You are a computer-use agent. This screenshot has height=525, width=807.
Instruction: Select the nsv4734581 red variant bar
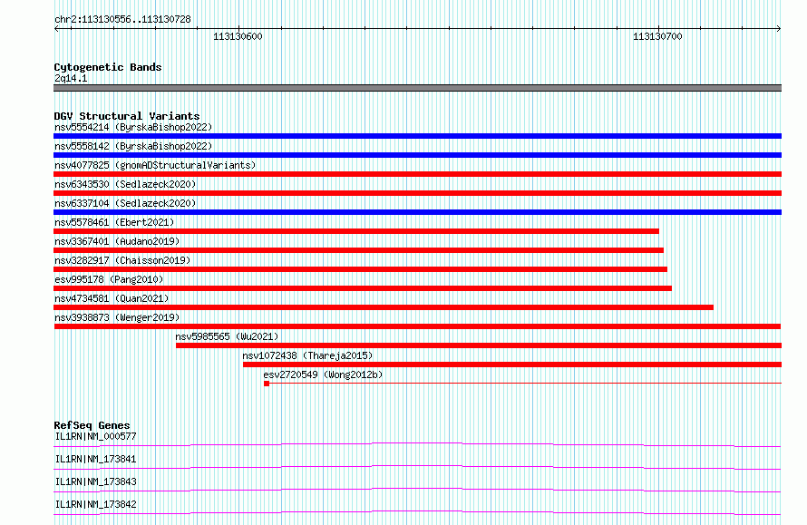coord(384,307)
